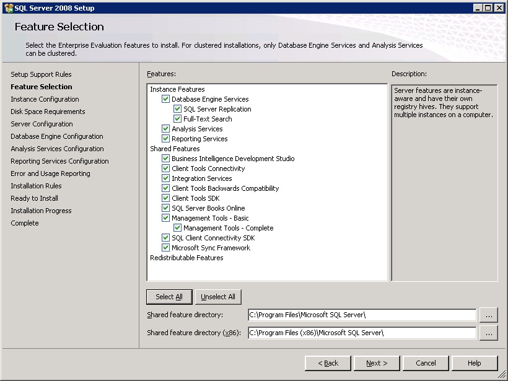Close the SQL Server 2008 Setup window
Image resolution: width=508 pixels, height=381 pixels.
click(499, 8)
